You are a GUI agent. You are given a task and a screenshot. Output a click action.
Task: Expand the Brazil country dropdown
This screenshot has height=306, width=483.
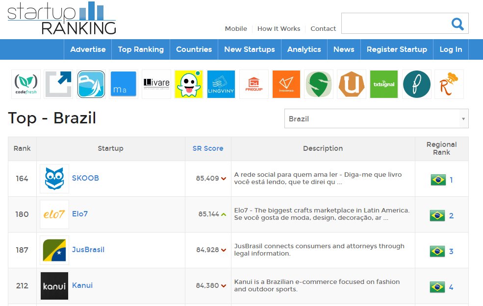[377, 118]
